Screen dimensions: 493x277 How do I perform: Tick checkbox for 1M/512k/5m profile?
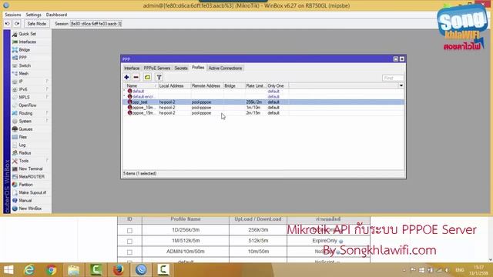129,241
